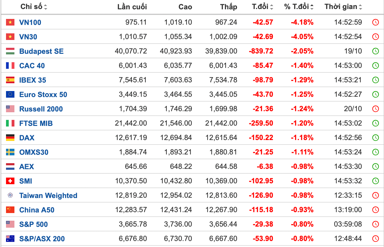Click the Vietnam flag icon beside VN30
The height and width of the screenshot is (247, 384).
[10, 37]
